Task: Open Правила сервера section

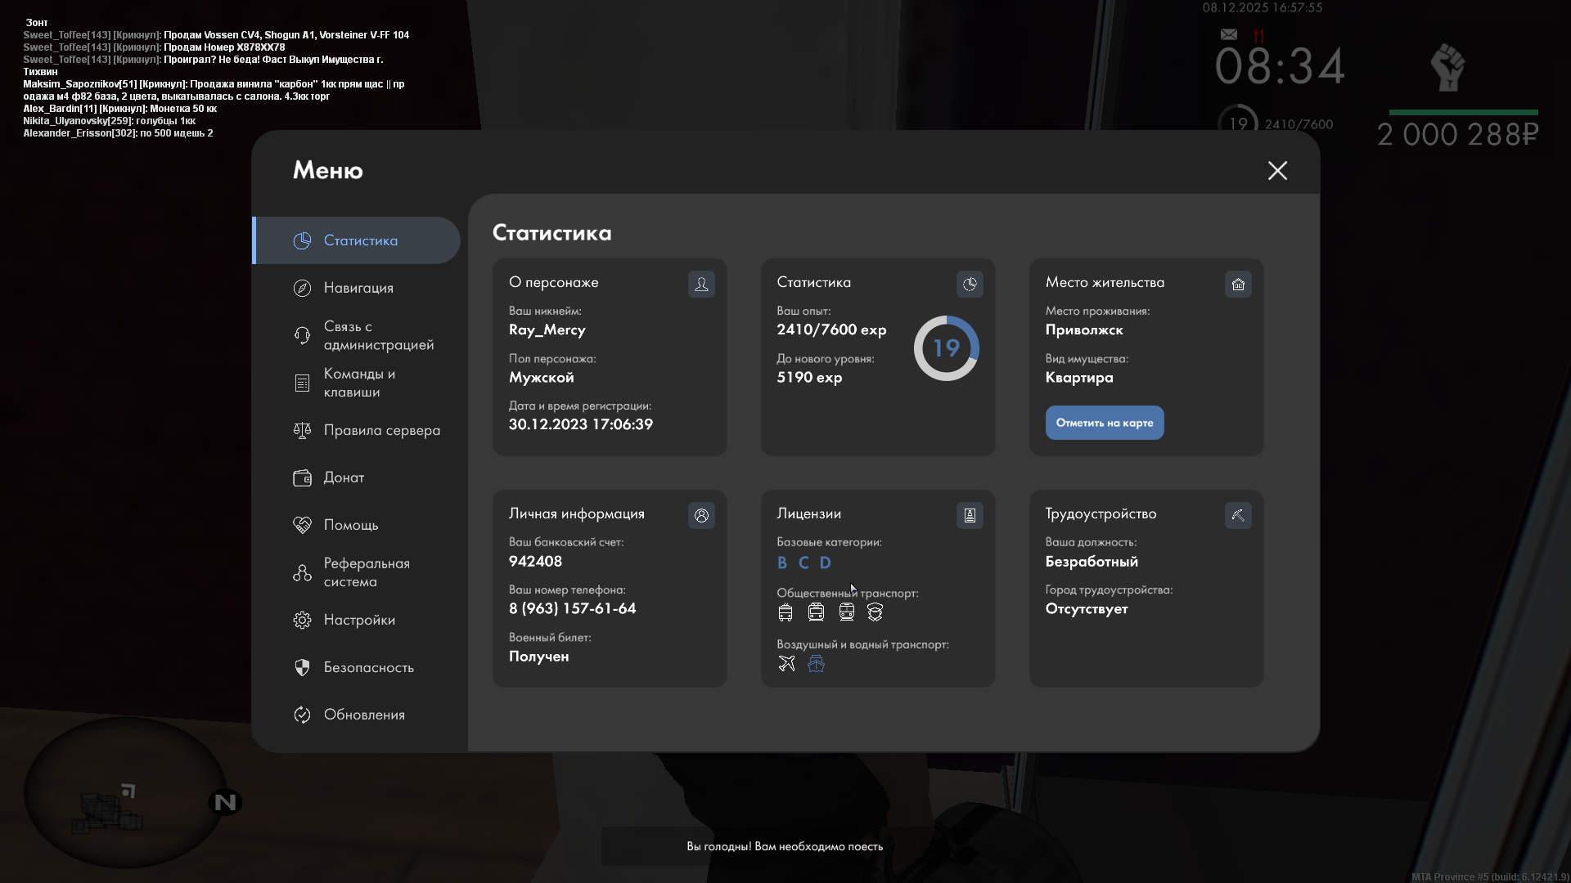Action: pyautogui.click(x=381, y=430)
